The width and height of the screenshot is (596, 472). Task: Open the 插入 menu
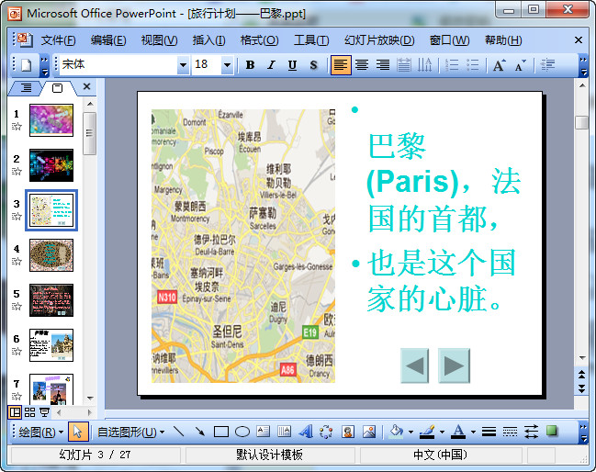(x=208, y=40)
